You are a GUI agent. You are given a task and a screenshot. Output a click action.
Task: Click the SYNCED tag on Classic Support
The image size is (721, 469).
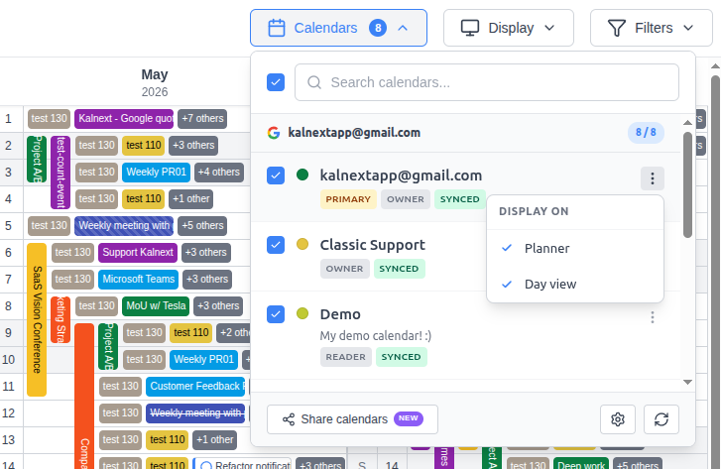(399, 269)
